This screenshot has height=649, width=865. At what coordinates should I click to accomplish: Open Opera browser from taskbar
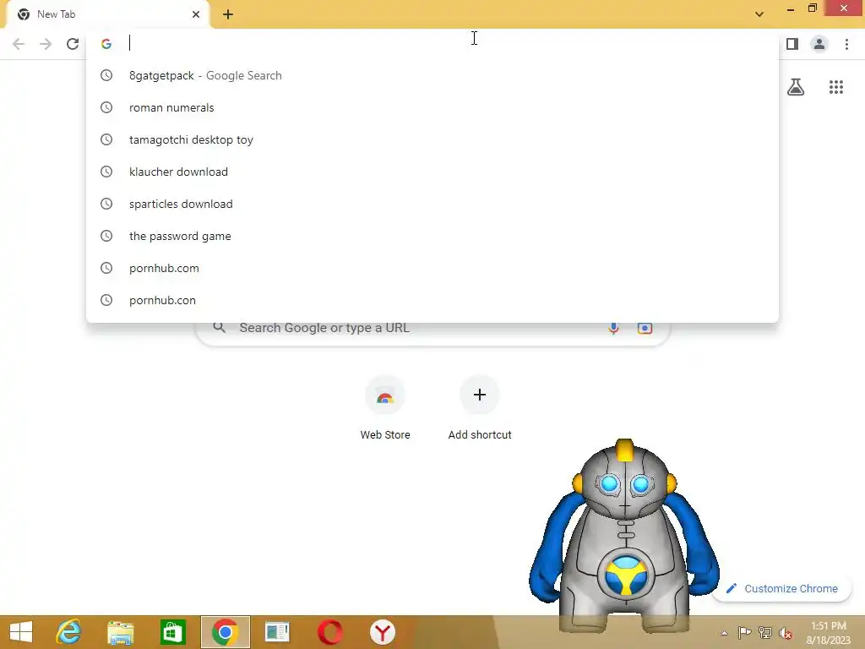click(330, 632)
